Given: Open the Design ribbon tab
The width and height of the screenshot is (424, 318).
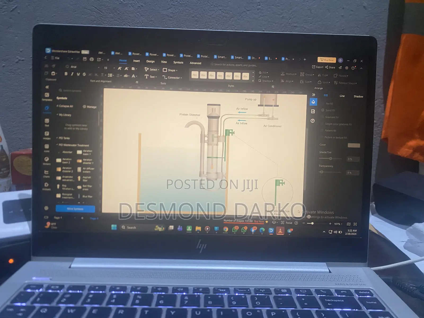Looking at the screenshot, I should [x=150, y=61].
